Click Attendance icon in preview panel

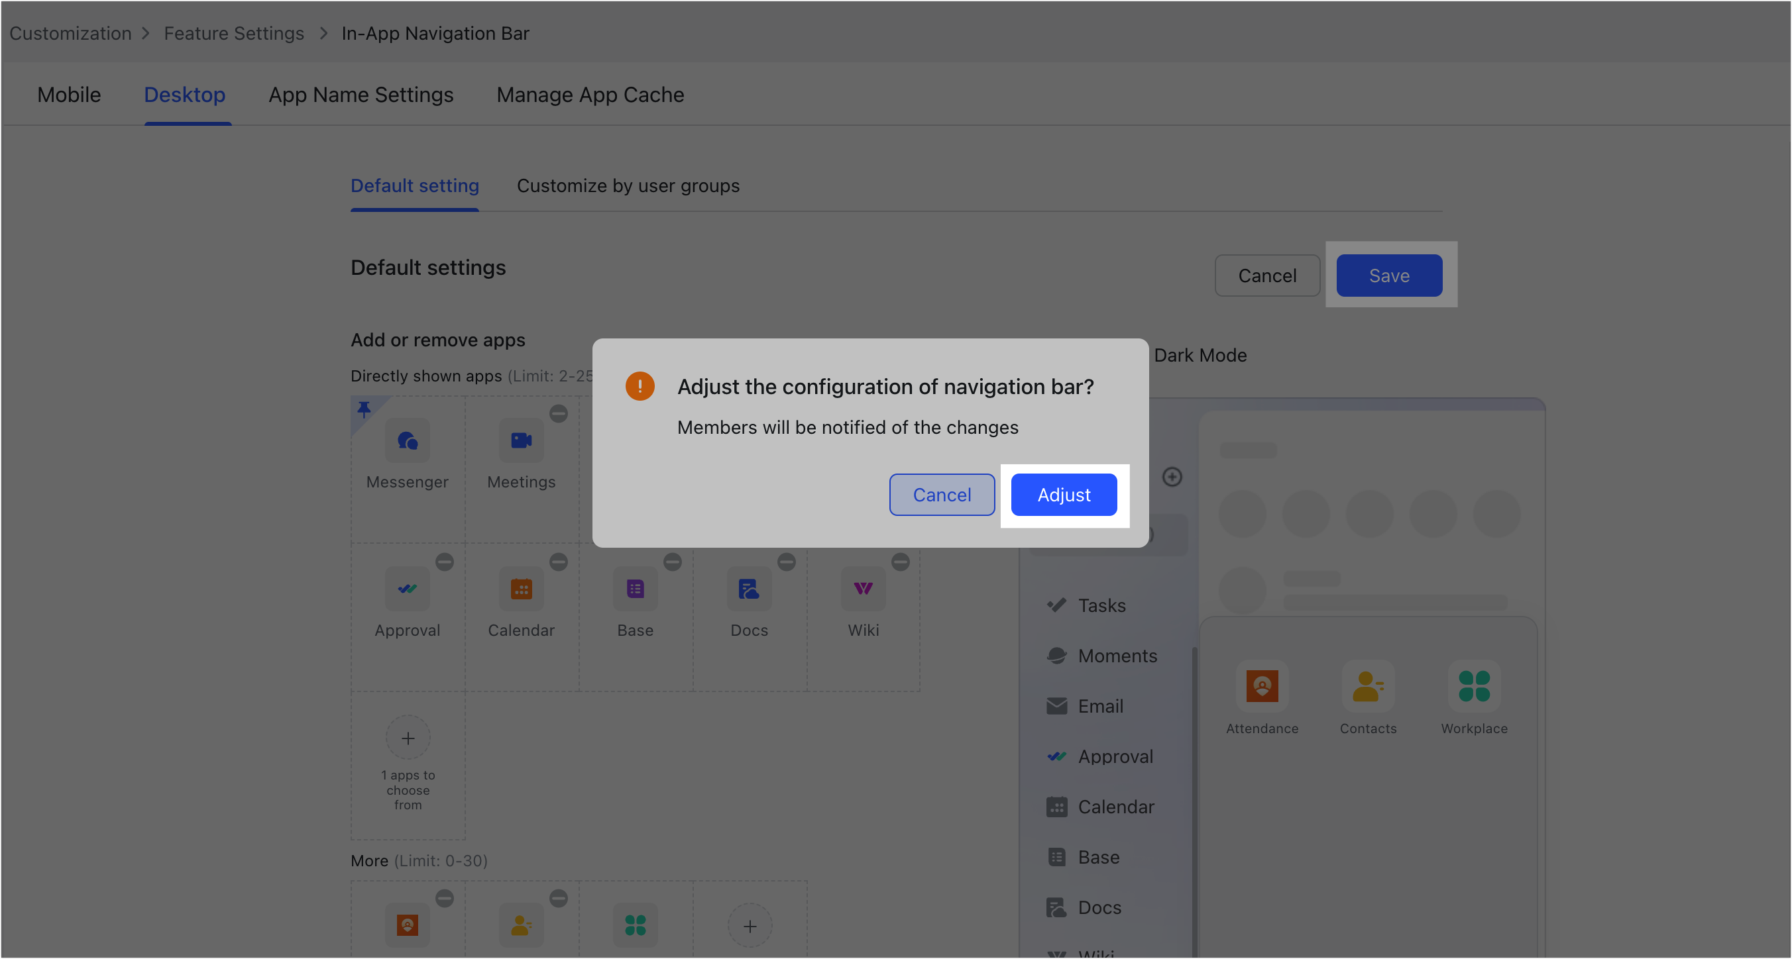[x=1262, y=685]
